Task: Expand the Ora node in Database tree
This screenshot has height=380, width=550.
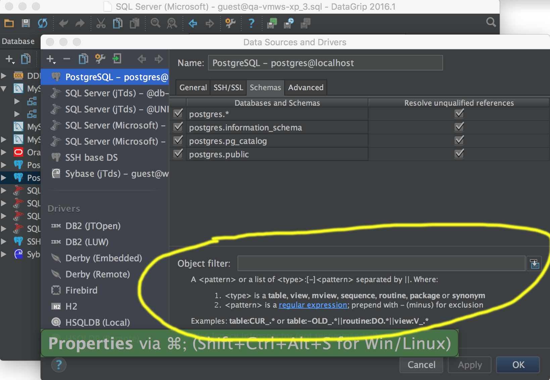Action: tap(4, 152)
